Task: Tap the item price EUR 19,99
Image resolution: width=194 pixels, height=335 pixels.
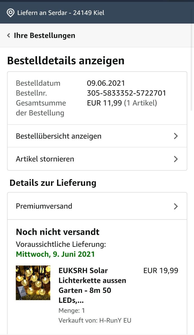Action: pyautogui.click(x=161, y=270)
